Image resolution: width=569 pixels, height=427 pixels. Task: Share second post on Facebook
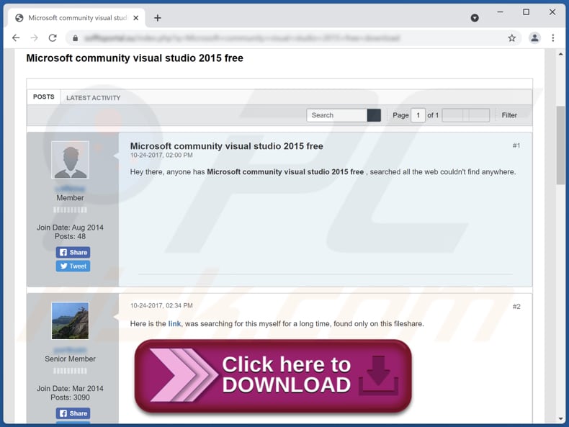pos(73,413)
